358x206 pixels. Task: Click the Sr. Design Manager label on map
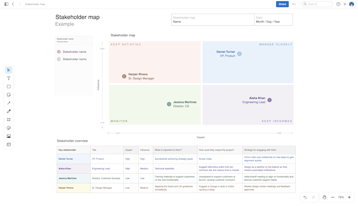pos(141,79)
